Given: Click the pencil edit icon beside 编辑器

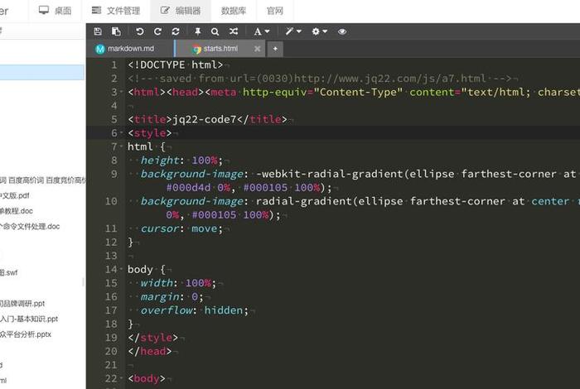Looking at the screenshot, I should point(165,10).
